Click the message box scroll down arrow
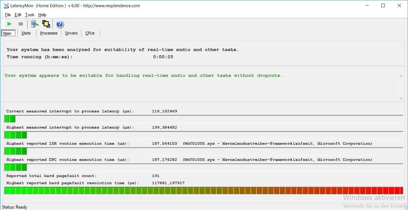The image size is (408, 210). coord(401,98)
